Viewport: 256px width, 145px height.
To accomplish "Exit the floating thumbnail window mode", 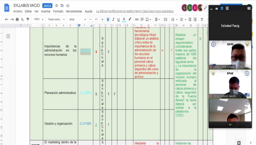I will click(249, 8).
